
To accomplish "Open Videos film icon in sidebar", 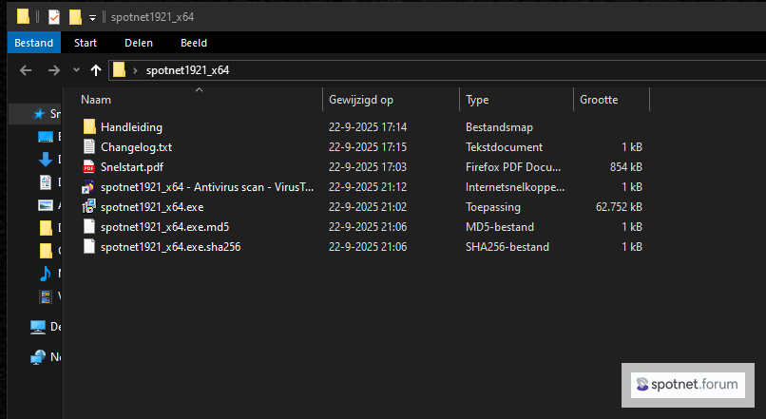I will pyautogui.click(x=46, y=295).
